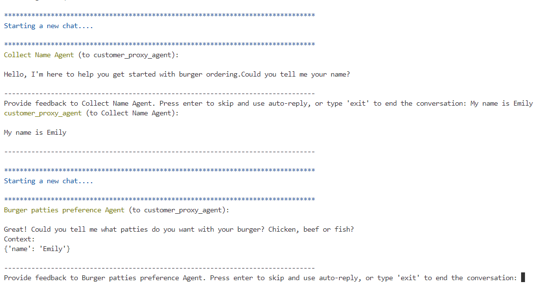Click the 'My name is Emily' reply message
Image resolution: width=541 pixels, height=285 pixels.
pyautogui.click(x=35, y=132)
